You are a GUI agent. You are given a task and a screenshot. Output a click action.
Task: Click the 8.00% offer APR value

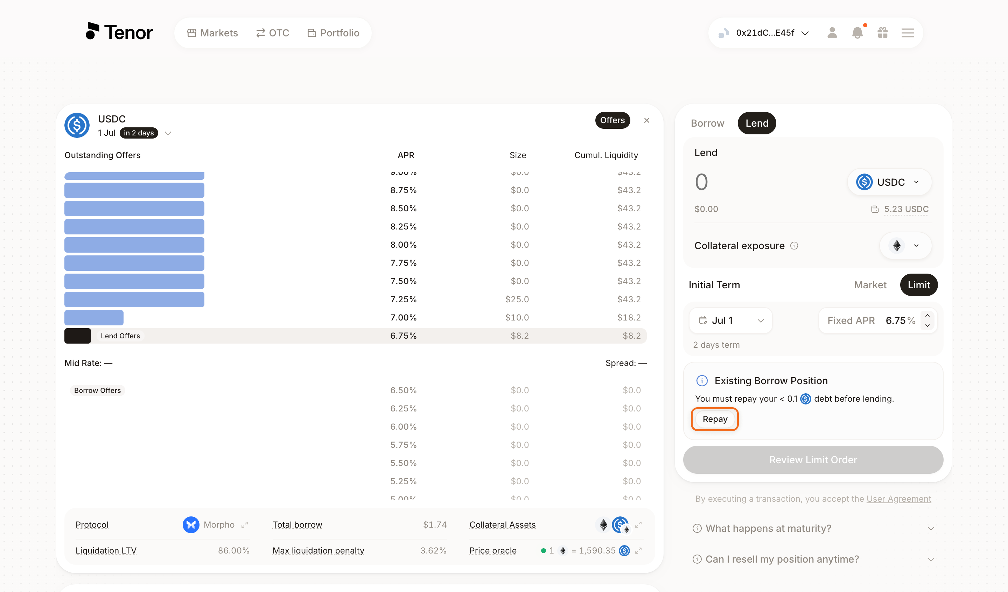tap(403, 245)
